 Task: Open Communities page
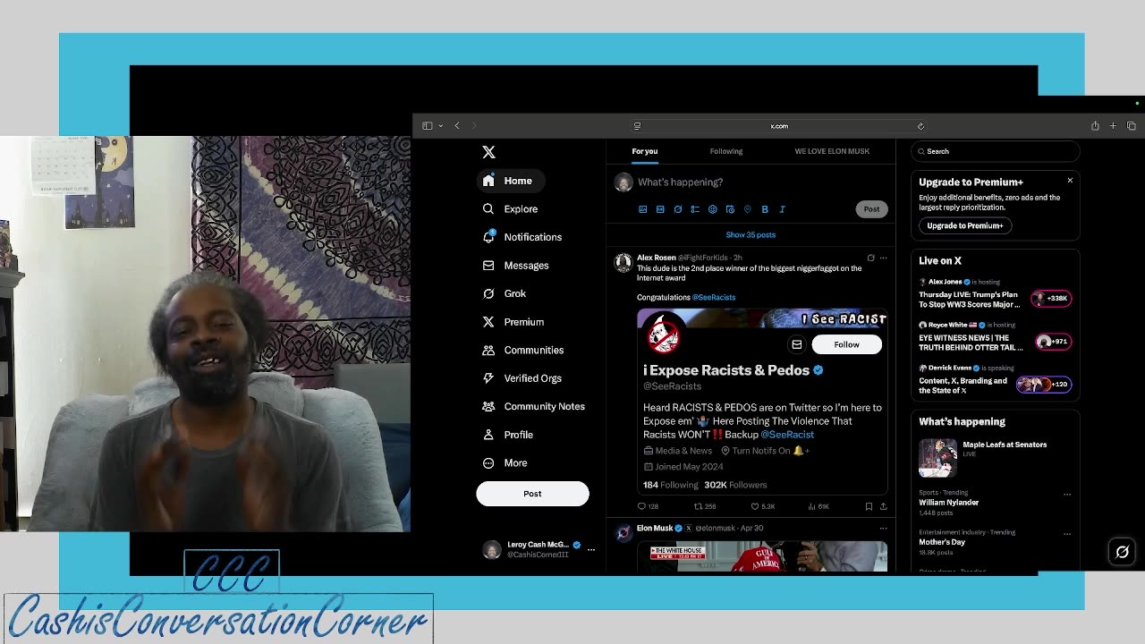[523, 350]
